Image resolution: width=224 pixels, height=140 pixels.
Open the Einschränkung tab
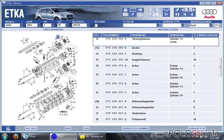(x=53, y=30)
